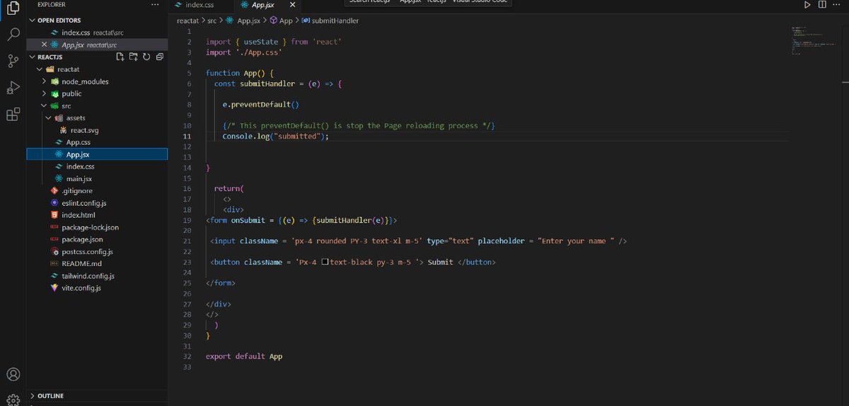Click src in the breadcrumb
Image resolution: width=849 pixels, height=406 pixels.
[212, 21]
